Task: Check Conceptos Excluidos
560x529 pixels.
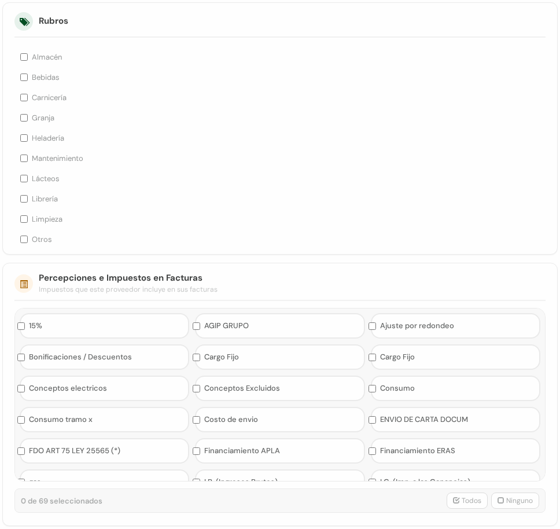Action: (197, 388)
